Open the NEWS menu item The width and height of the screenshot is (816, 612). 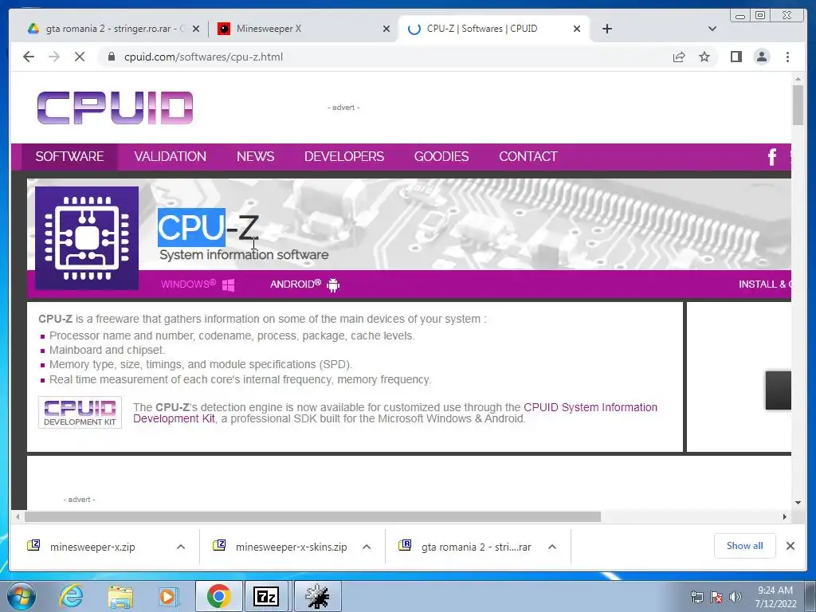255,157
